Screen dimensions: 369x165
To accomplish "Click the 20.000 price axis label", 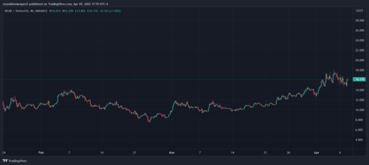I will point(360,60).
